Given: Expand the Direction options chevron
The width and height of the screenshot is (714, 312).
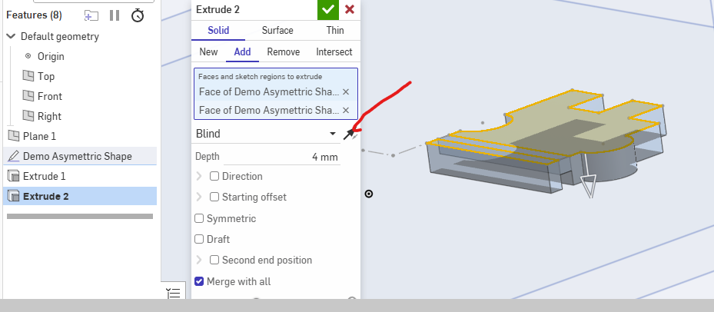Looking at the screenshot, I should tap(199, 176).
